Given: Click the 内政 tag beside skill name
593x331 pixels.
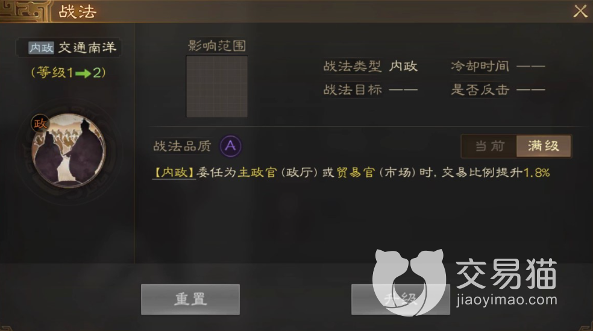Looking at the screenshot, I should tap(41, 48).
